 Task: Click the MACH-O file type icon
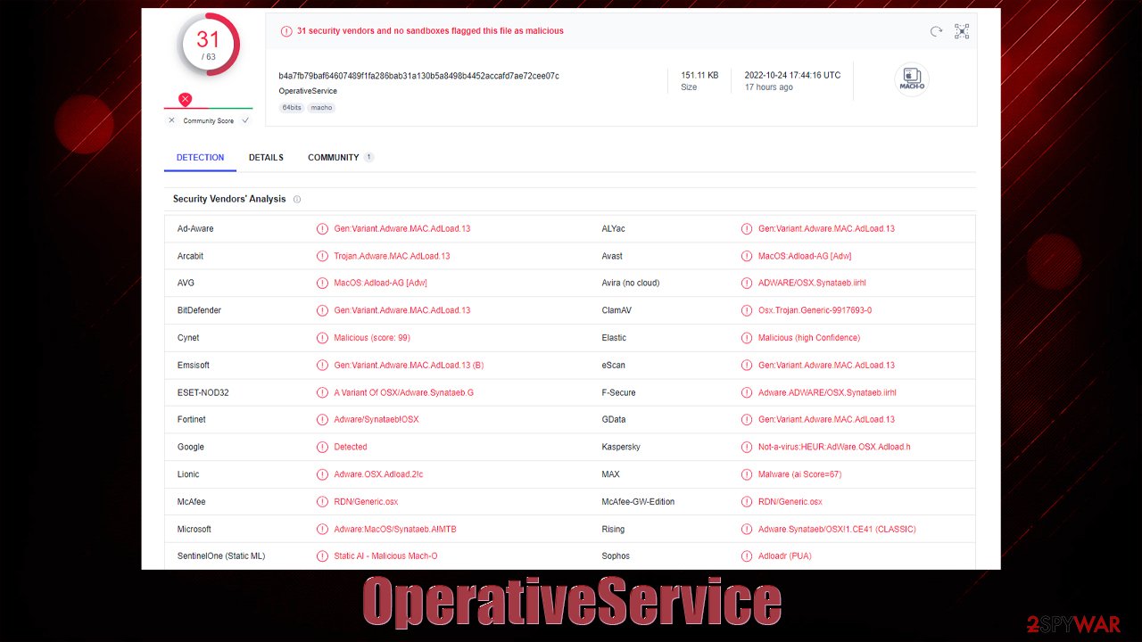912,78
